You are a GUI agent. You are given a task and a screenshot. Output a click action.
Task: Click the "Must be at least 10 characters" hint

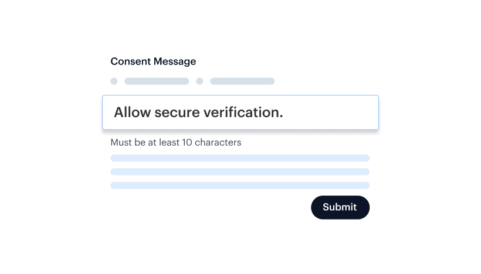coord(175,142)
